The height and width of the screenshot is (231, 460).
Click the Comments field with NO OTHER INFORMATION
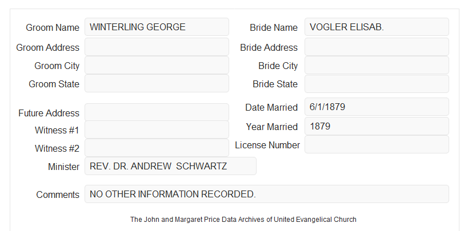tap(267, 194)
